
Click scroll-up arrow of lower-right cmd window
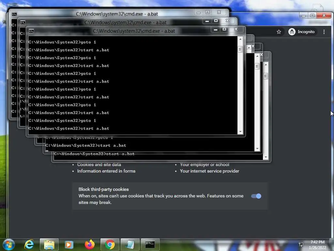pos(266,64)
